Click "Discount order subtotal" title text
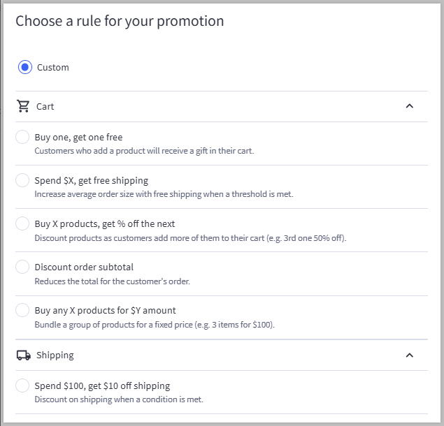 [x=84, y=267]
